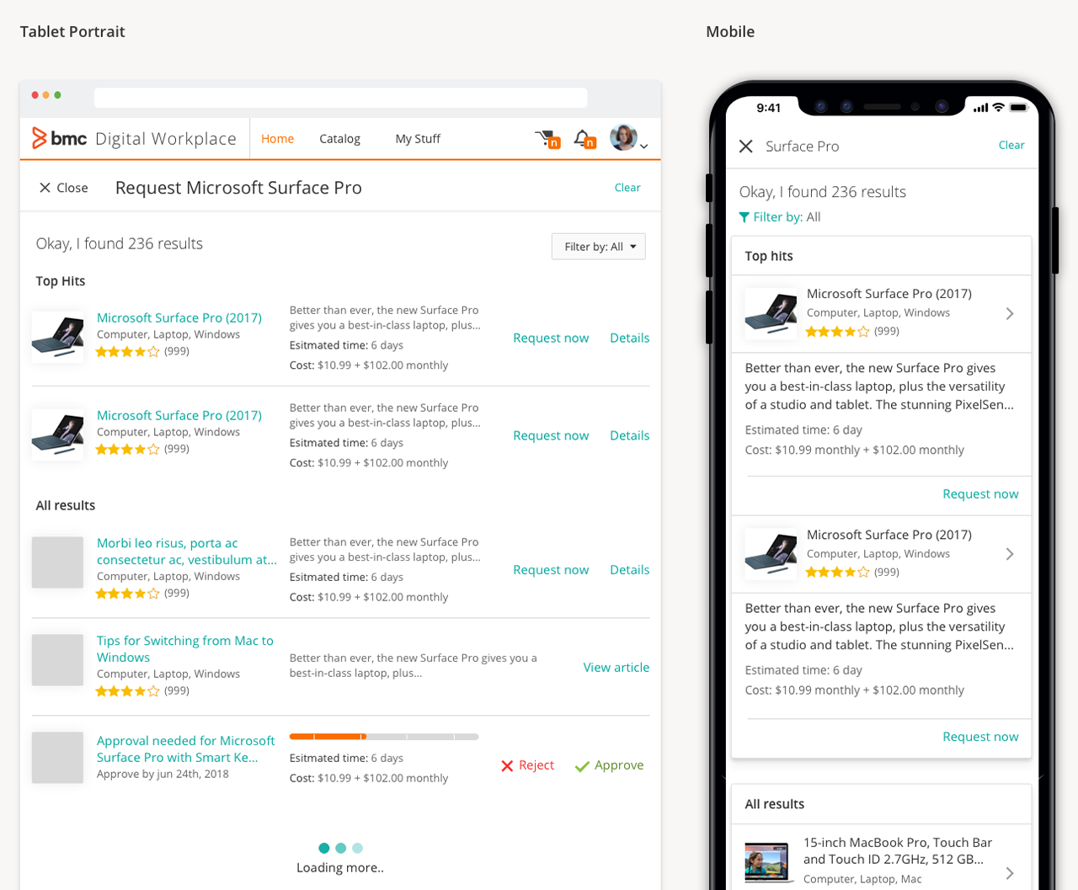Click the browser address bar in tablet window
Viewport: 1078px width, 890px height.
click(x=340, y=98)
